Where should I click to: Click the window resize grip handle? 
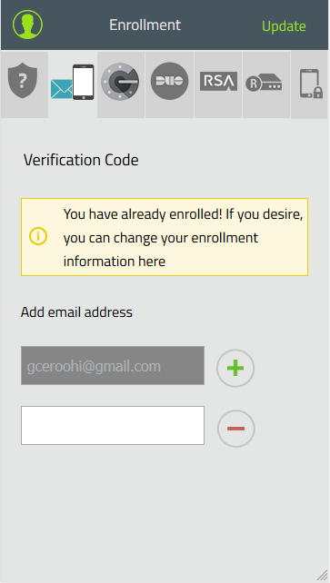pos(322,575)
